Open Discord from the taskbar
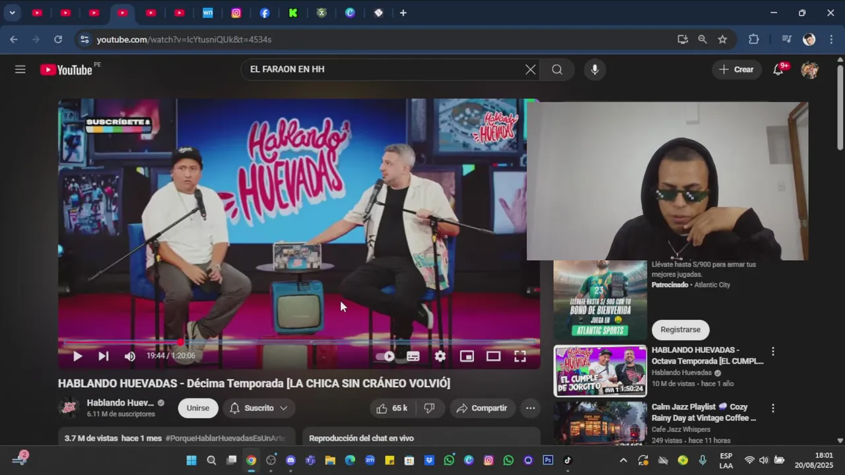The width and height of the screenshot is (845, 475). click(290, 460)
